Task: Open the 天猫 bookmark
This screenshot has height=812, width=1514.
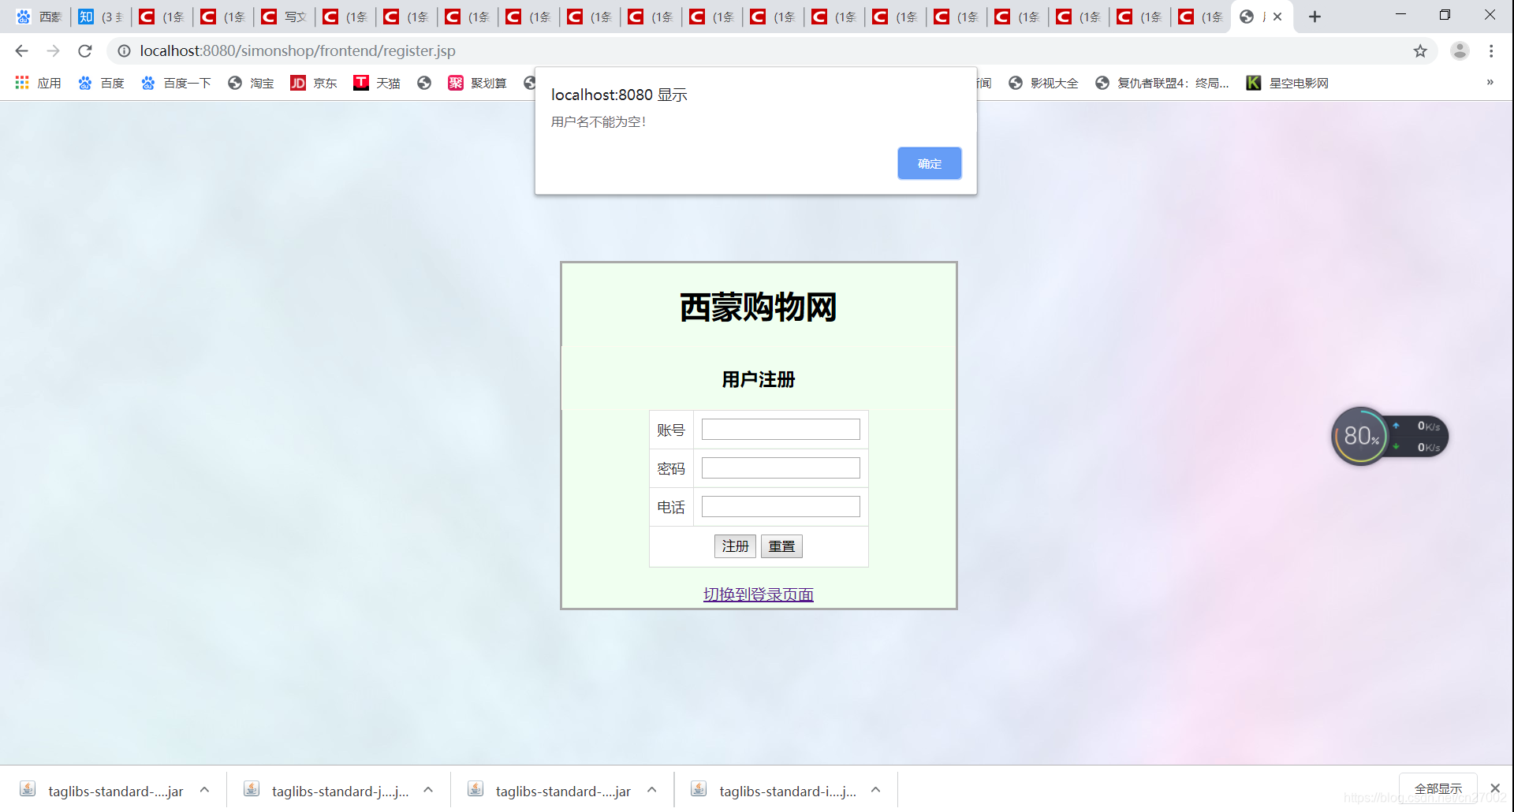Action: [377, 83]
